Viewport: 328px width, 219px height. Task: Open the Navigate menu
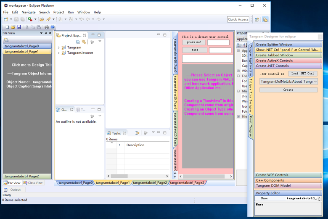[29, 12]
